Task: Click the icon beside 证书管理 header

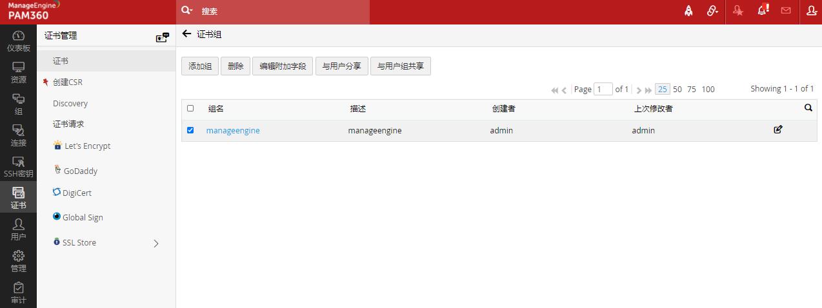Action: tap(163, 37)
